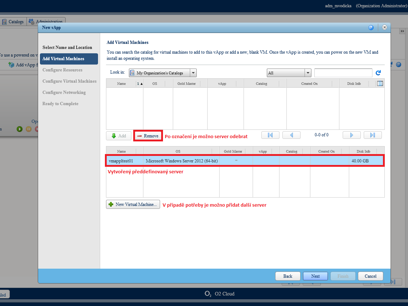Select the Ready to Complete step
Image resolution: width=408 pixels, height=306 pixels.
(x=60, y=103)
